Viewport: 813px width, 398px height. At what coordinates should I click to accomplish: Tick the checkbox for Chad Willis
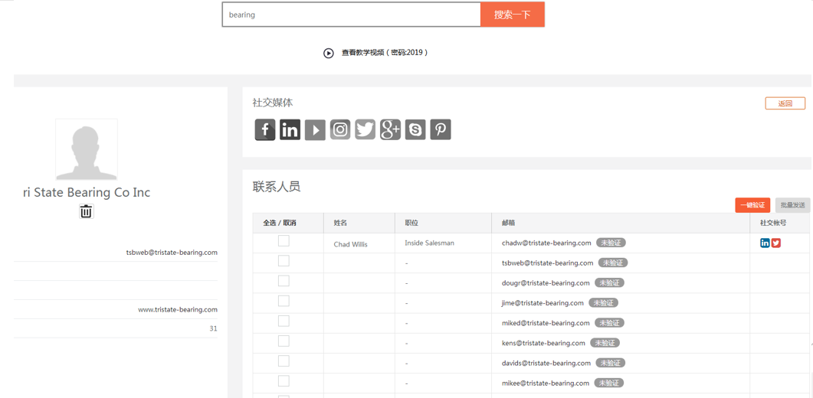pyautogui.click(x=284, y=241)
